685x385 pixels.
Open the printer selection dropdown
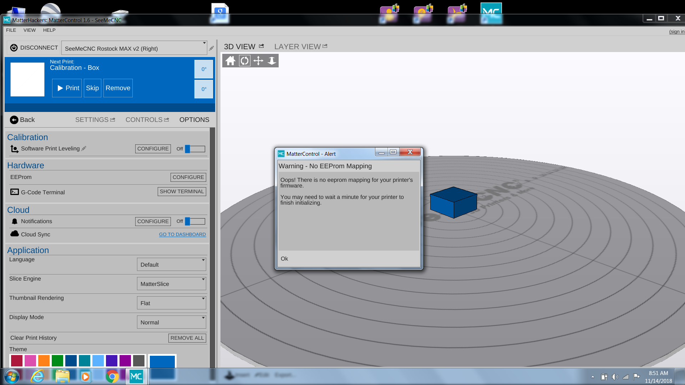[x=134, y=48]
